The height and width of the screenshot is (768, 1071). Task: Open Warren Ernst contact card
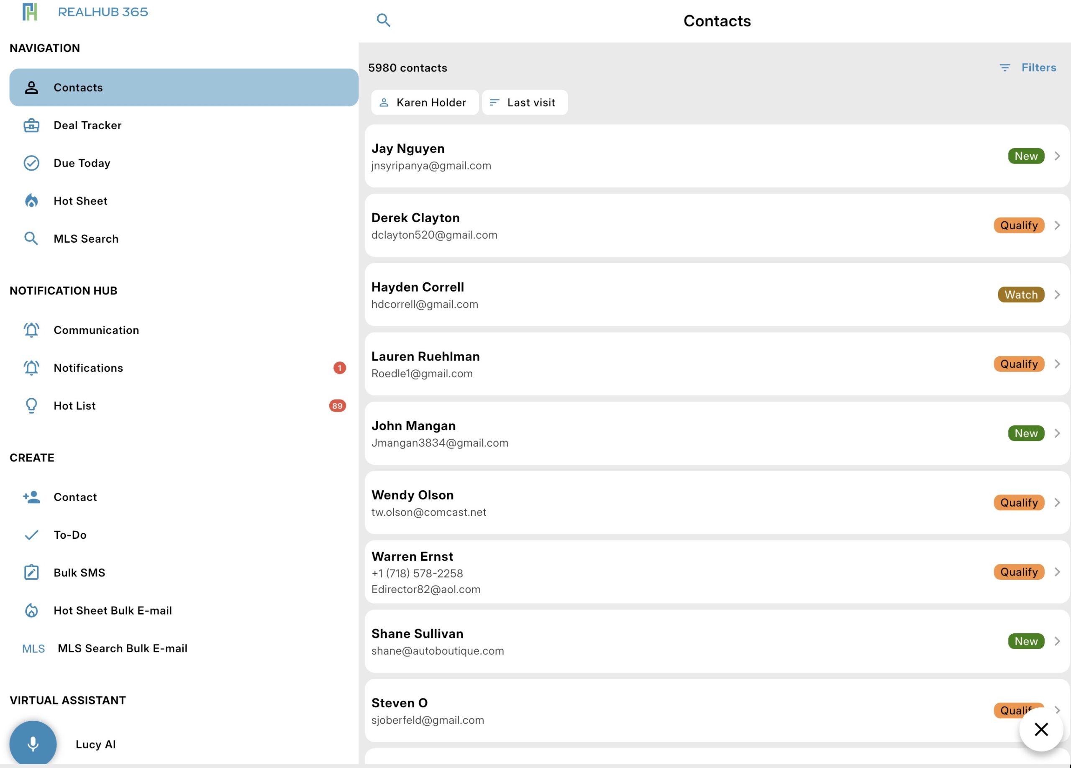point(661,572)
